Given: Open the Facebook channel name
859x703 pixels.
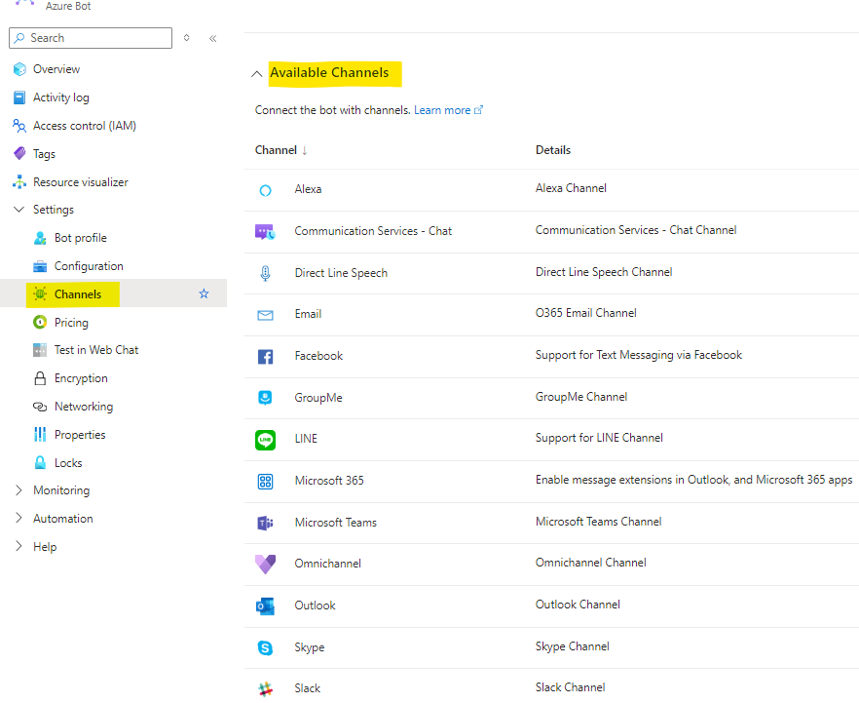Looking at the screenshot, I should click(x=318, y=356).
